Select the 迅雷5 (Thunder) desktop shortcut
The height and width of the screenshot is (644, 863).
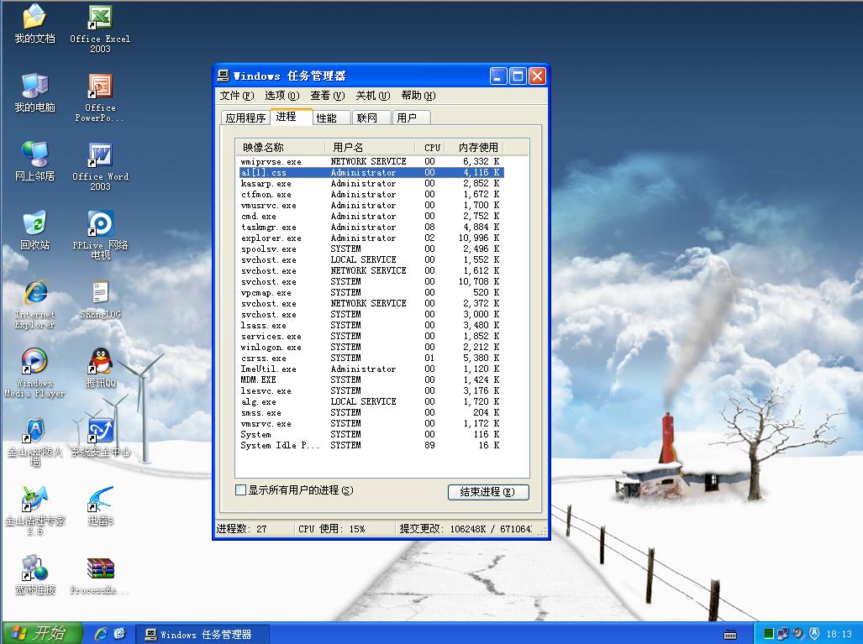[x=100, y=506]
